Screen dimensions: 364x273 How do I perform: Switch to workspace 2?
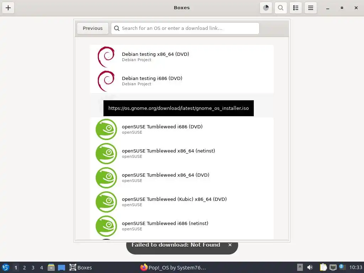point(25,268)
